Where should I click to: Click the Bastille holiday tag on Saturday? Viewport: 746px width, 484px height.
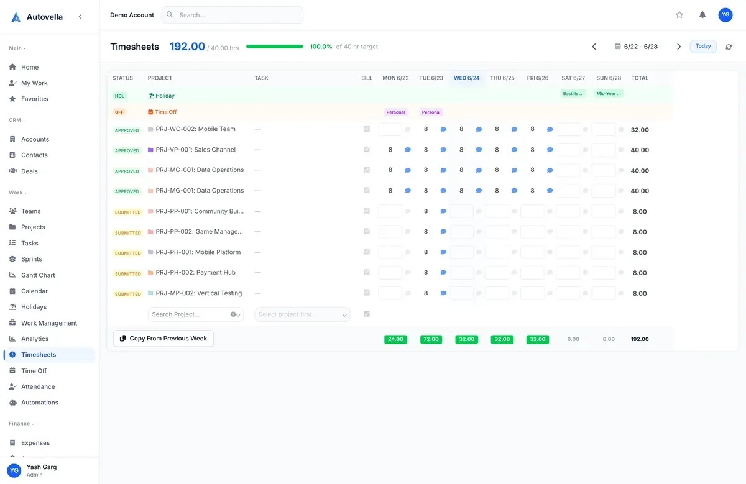click(x=573, y=94)
